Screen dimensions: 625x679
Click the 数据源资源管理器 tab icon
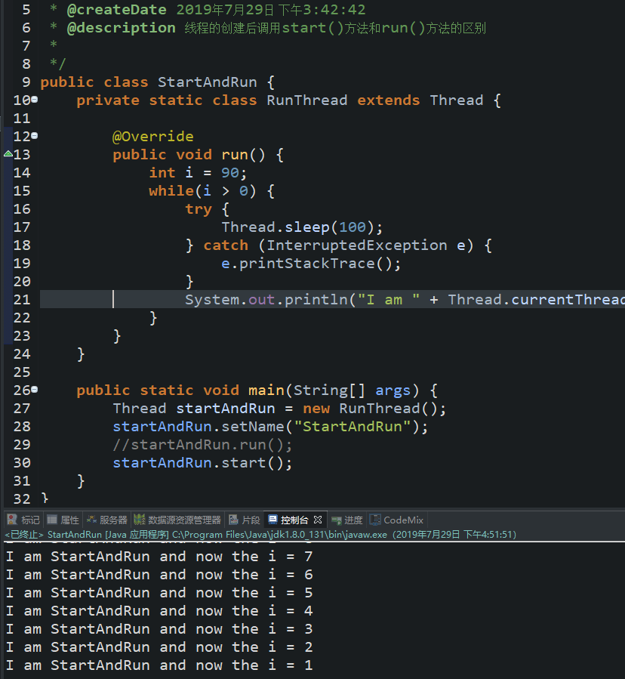tap(140, 520)
